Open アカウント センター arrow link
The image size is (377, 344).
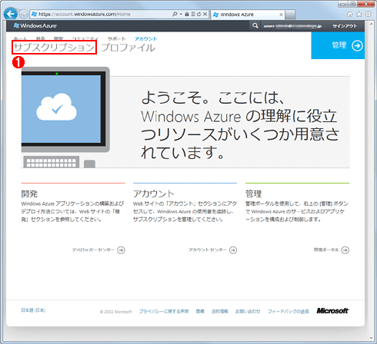pos(212,250)
